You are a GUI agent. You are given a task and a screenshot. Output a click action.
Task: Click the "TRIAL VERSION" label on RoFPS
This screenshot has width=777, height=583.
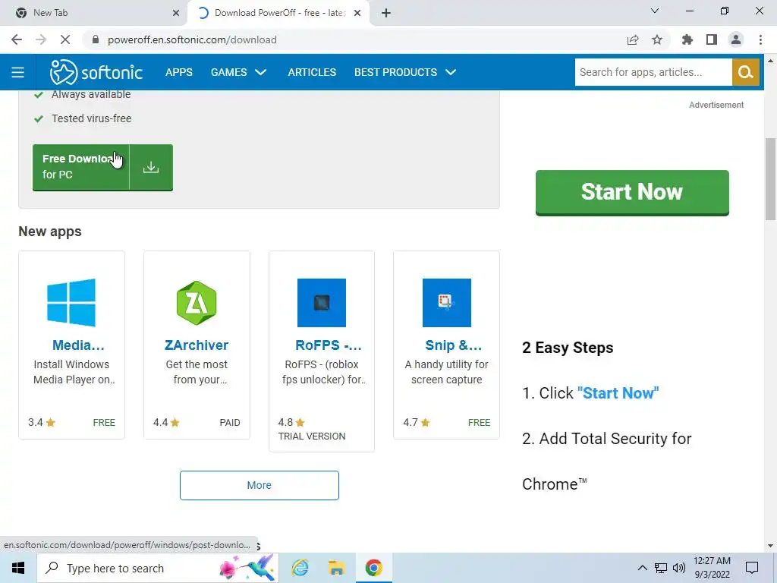pyautogui.click(x=312, y=436)
